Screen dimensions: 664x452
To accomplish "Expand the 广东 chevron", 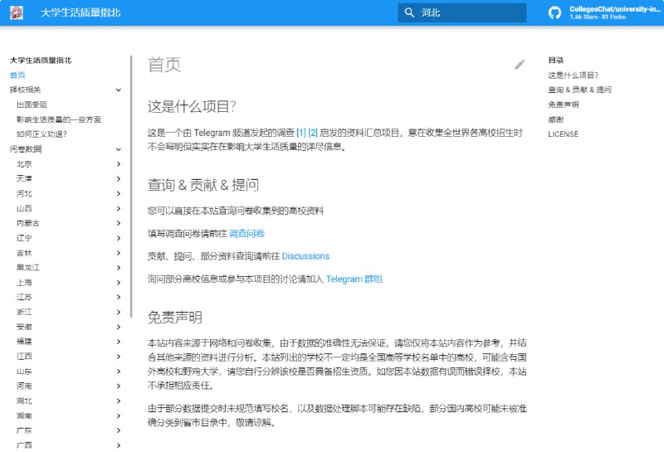I will click(x=119, y=430).
